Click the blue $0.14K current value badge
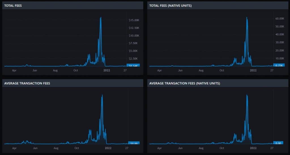 click(x=133, y=65)
